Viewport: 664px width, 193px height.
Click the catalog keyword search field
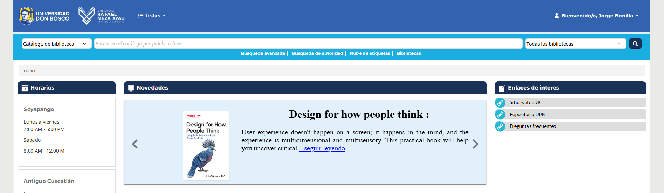click(x=308, y=44)
